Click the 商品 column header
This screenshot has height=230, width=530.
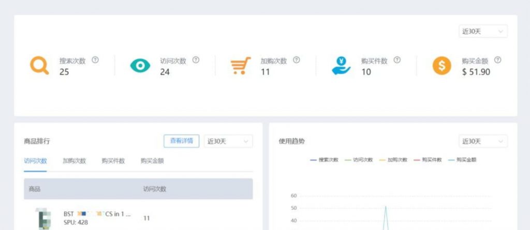(35, 189)
